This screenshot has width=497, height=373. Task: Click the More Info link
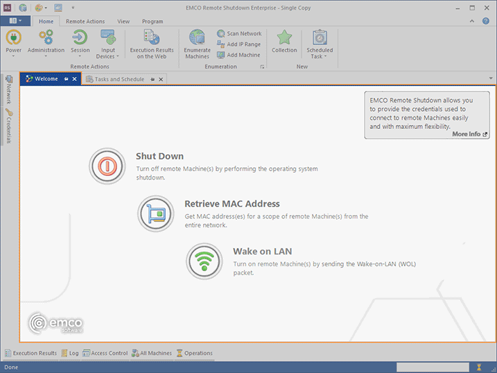(x=469, y=135)
